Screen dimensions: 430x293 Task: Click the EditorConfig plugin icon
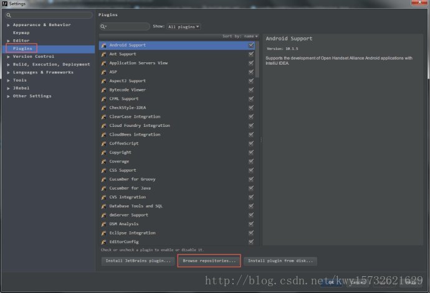103,243
